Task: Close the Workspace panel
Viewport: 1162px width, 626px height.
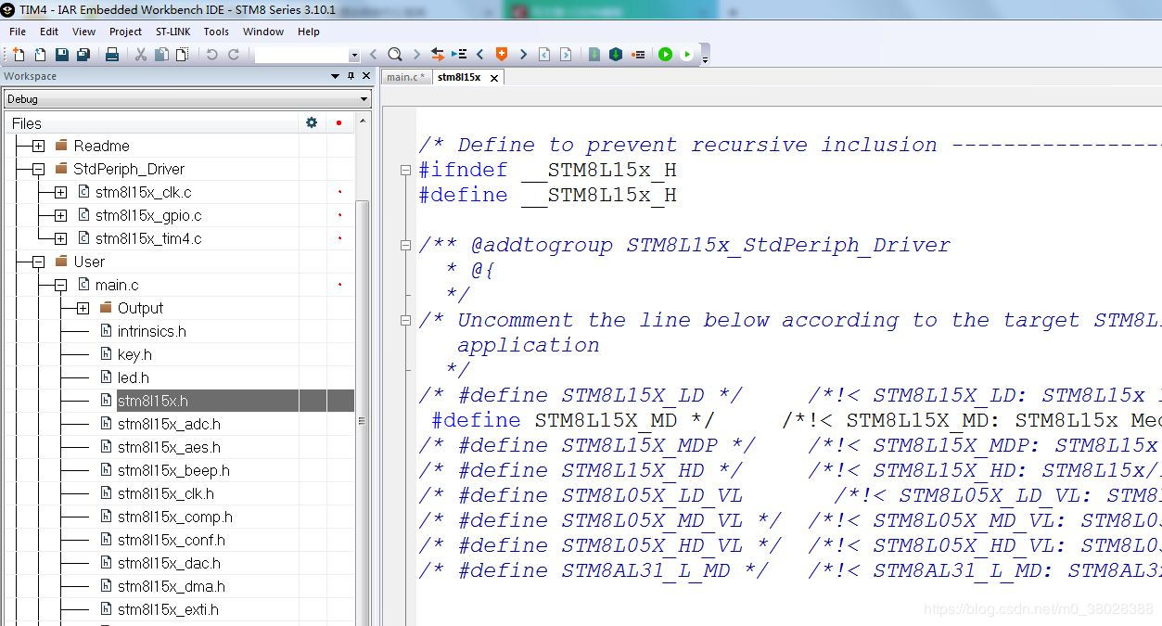Action: pos(365,76)
